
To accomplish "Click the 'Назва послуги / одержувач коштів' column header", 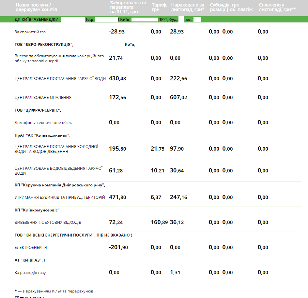I will pyautogui.click(x=36, y=7).
